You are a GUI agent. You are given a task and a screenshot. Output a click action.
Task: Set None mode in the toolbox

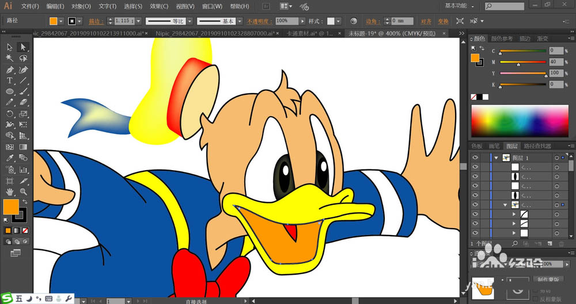click(x=25, y=230)
